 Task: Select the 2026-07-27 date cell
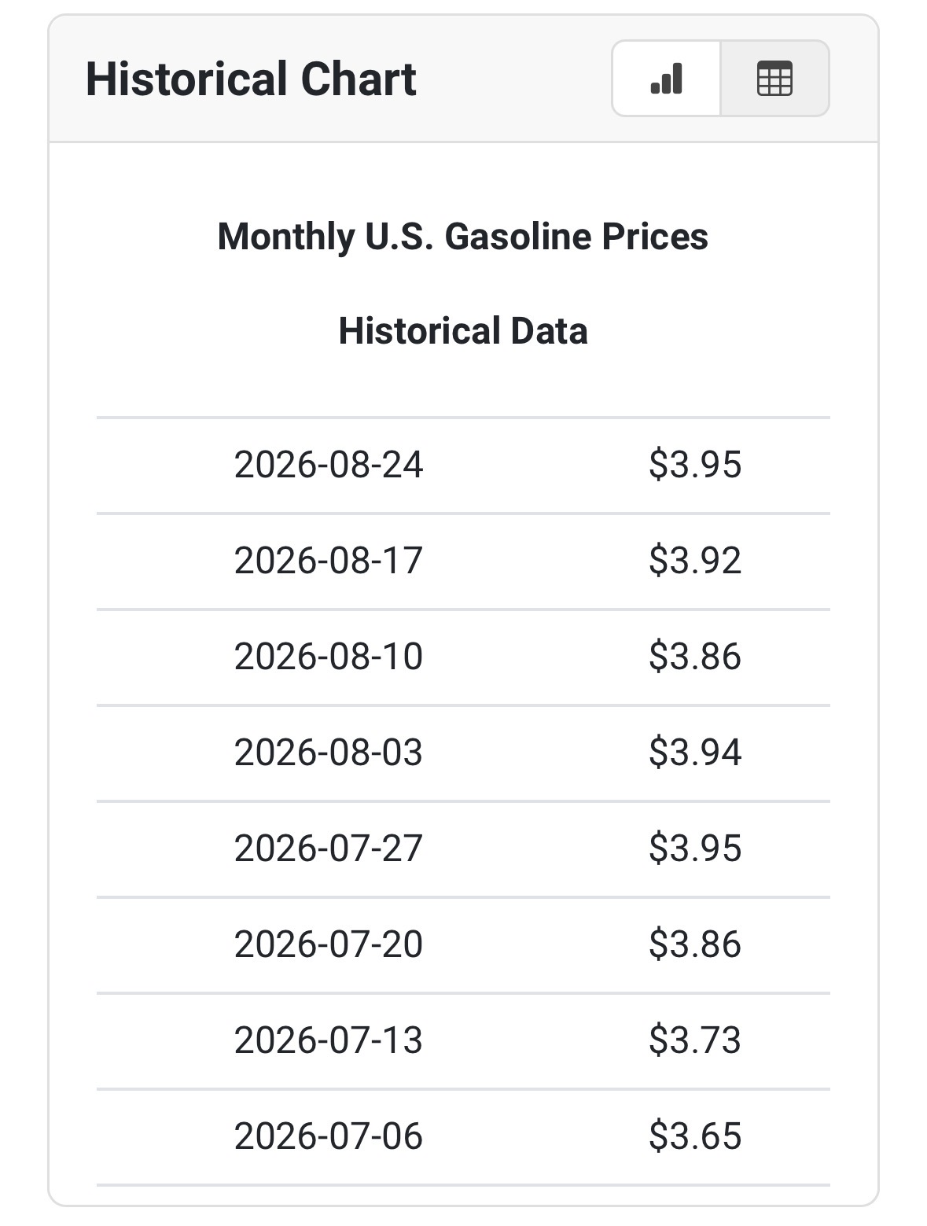329,849
